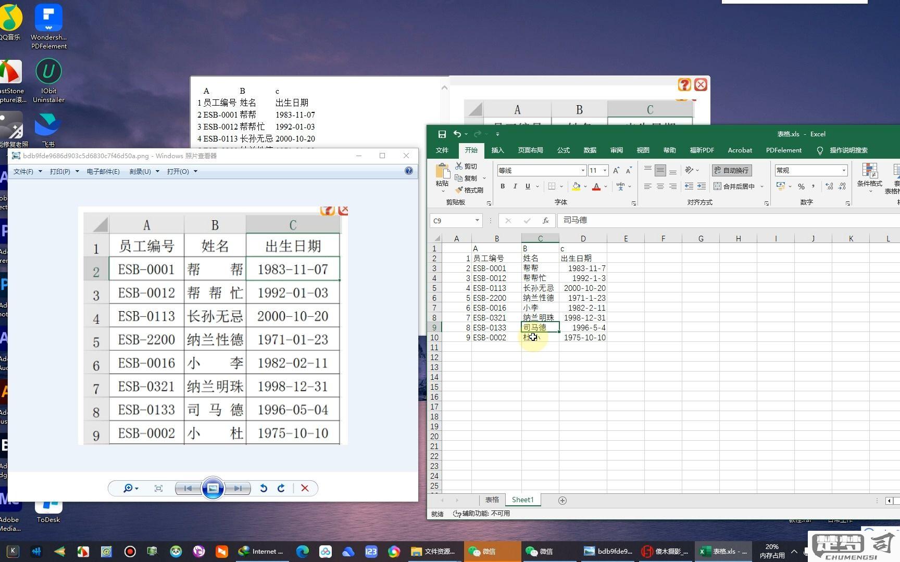This screenshot has height=562, width=900.
Task: Delete the image in Photo Viewer
Action: [305, 488]
